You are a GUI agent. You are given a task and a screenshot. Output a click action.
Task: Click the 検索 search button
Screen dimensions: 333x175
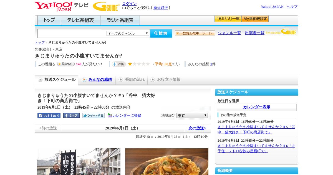161,33
